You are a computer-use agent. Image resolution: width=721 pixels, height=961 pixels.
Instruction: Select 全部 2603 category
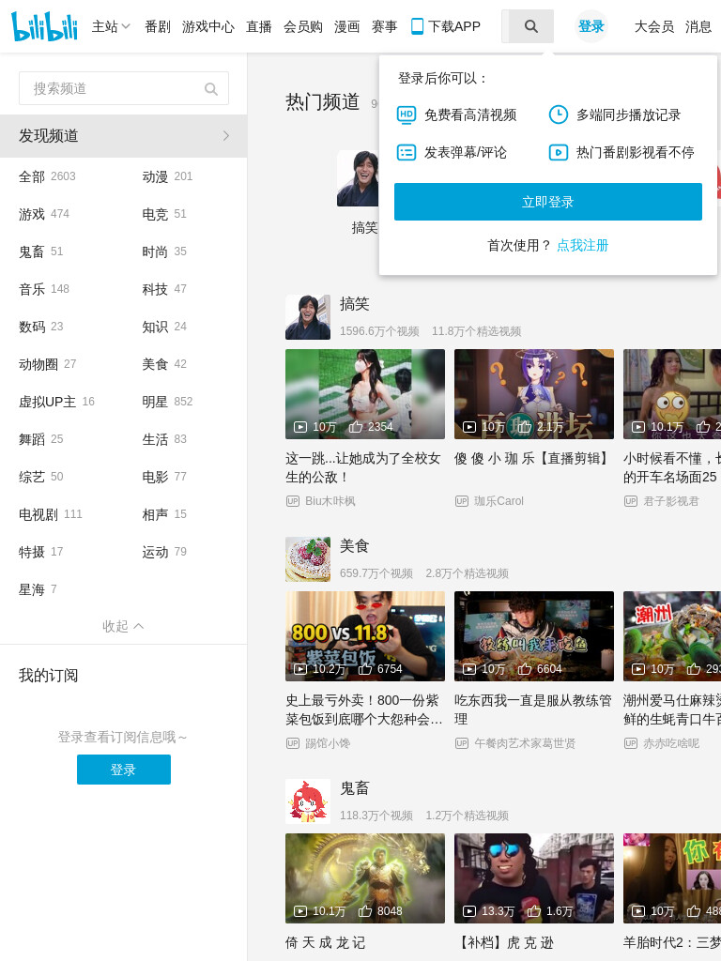47,176
